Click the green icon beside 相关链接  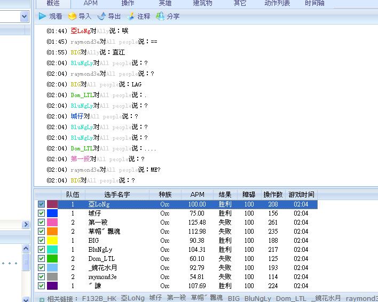(42, 299)
